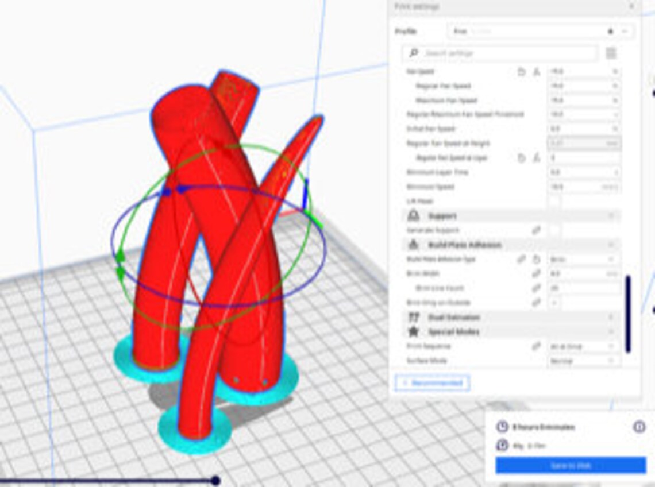The width and height of the screenshot is (655, 487).
Task: Click the Special Modes star icon
Action: point(414,331)
